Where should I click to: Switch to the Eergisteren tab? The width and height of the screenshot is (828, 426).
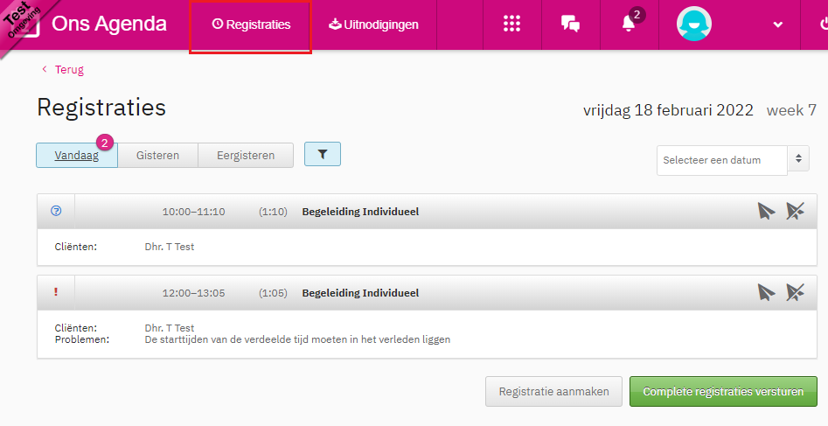pyautogui.click(x=245, y=156)
